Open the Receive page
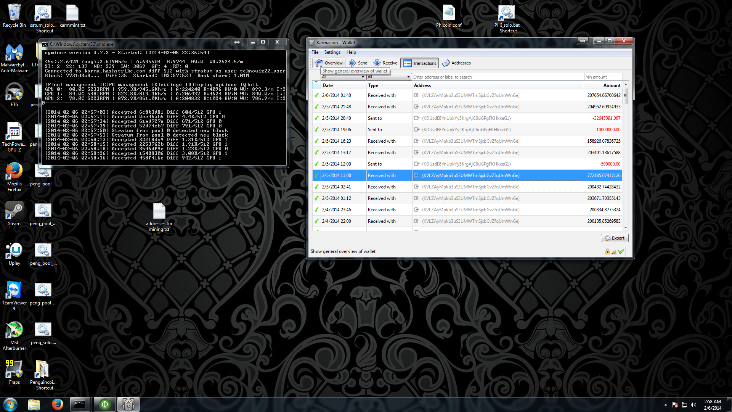 (x=385, y=63)
